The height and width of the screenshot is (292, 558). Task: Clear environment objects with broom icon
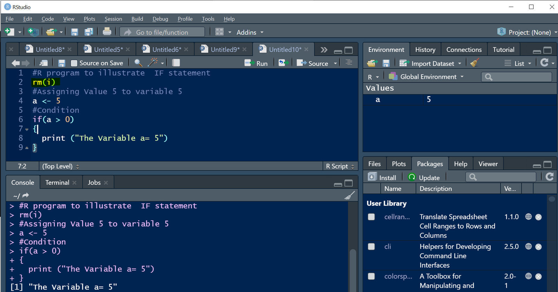tap(475, 63)
